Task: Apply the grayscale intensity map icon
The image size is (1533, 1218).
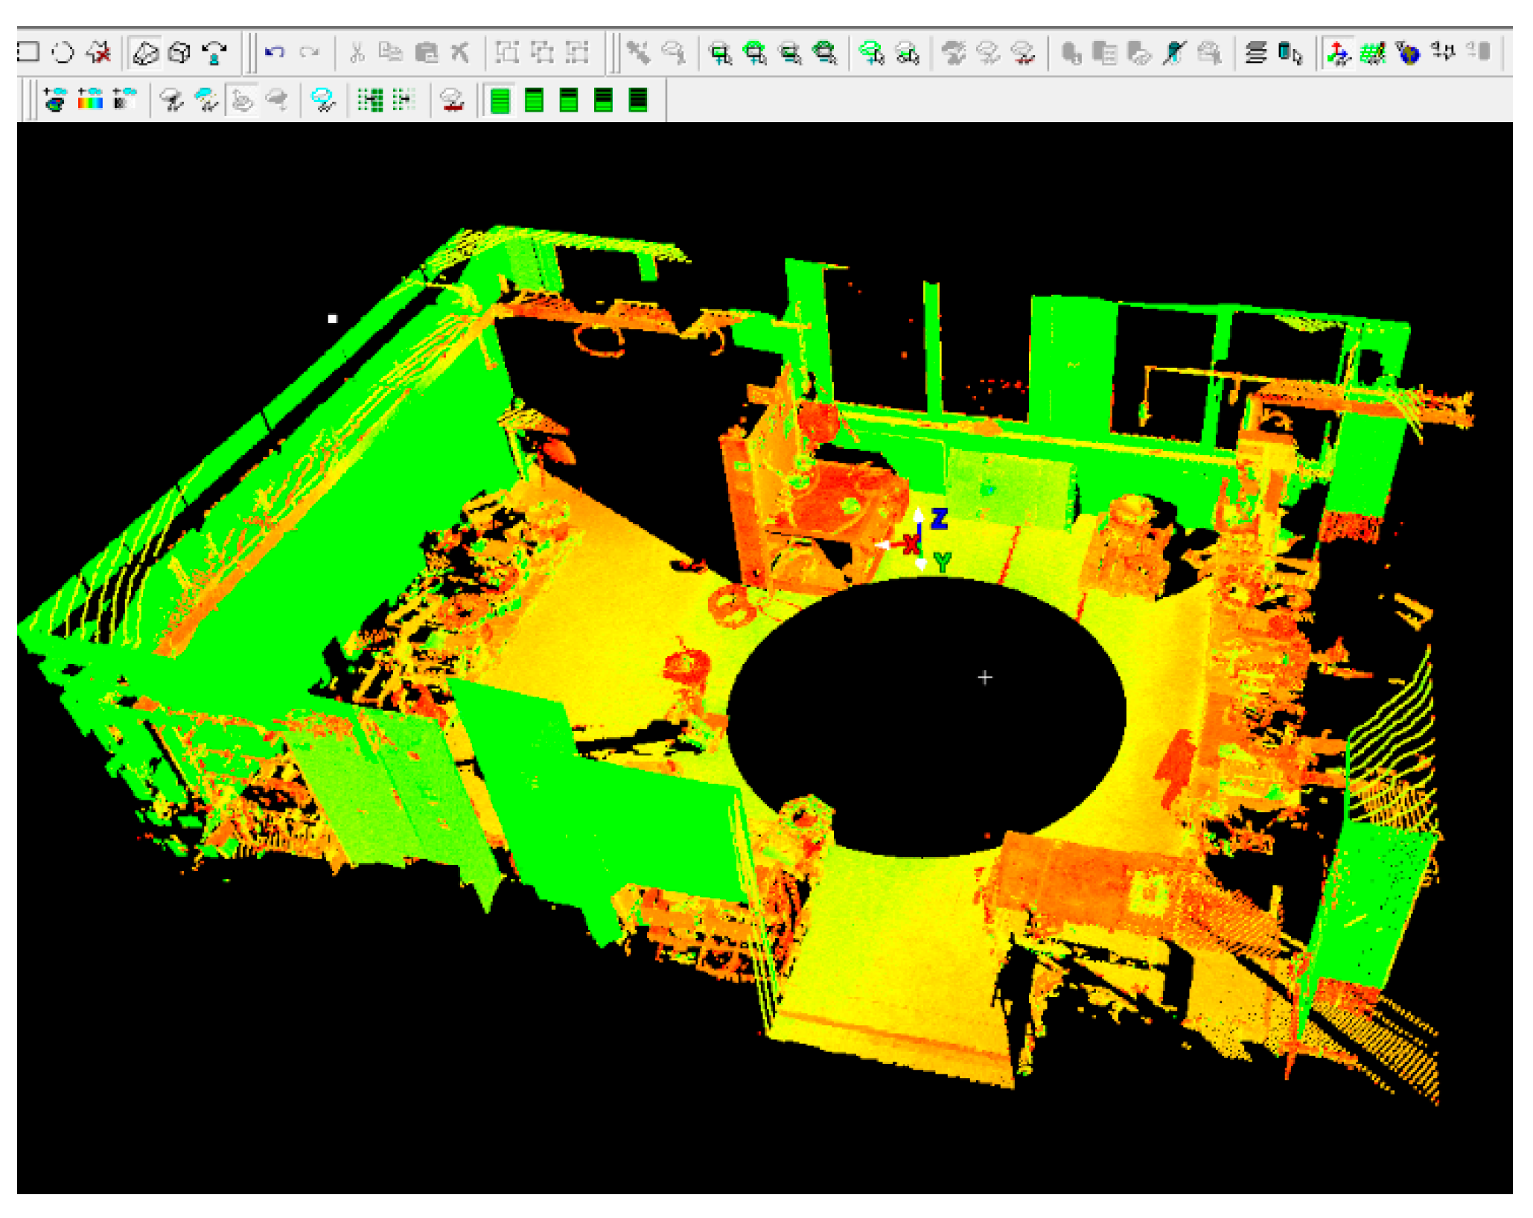Action: (124, 99)
